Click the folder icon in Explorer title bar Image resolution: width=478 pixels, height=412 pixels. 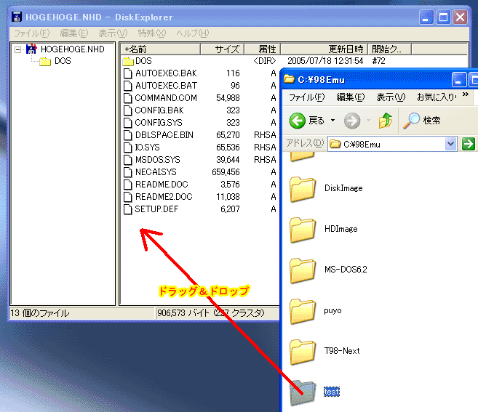(x=289, y=79)
